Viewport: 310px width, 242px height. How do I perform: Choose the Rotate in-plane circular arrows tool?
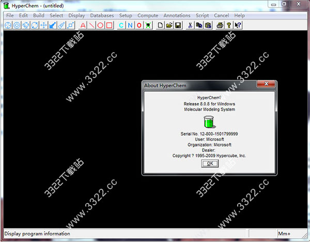[35, 25]
